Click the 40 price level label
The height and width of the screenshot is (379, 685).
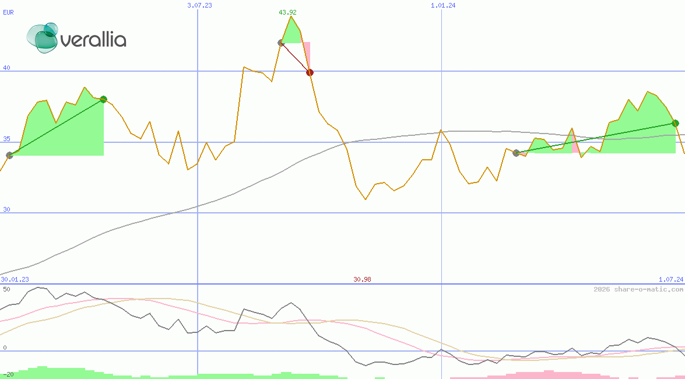click(x=6, y=68)
